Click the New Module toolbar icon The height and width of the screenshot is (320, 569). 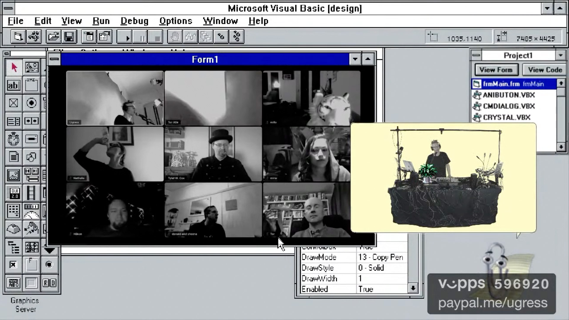(x=34, y=37)
